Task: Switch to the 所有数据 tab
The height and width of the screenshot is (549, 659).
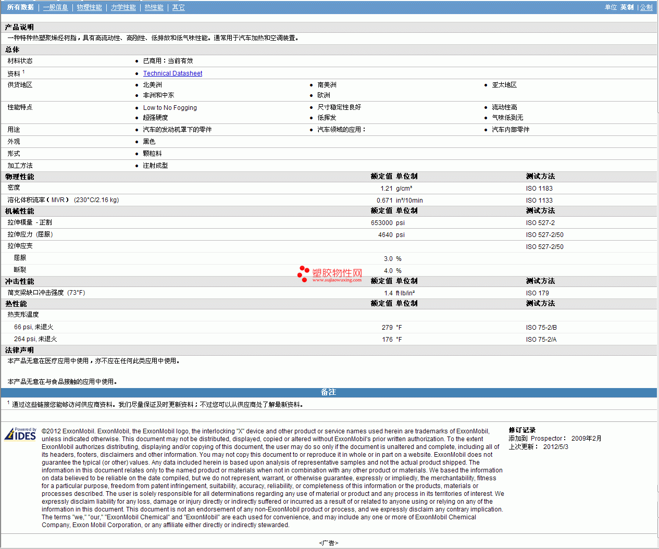Action: click(x=20, y=7)
